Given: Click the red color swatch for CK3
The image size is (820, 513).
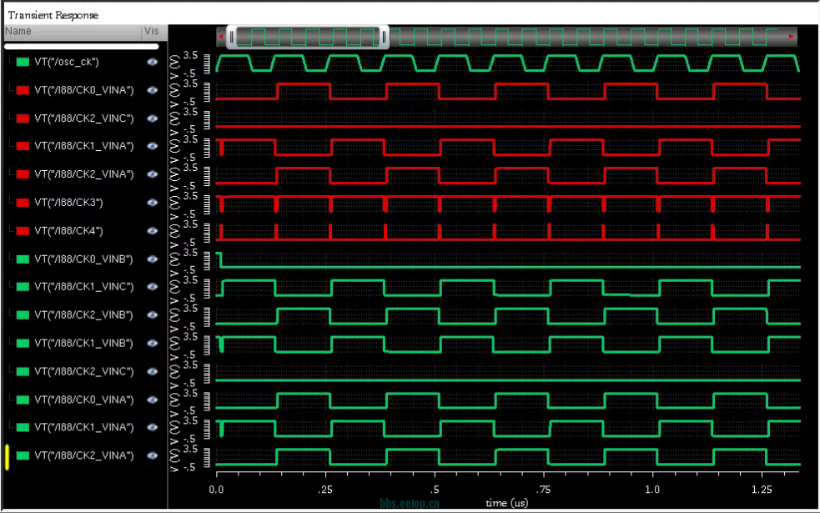Looking at the screenshot, I should click(23, 203).
